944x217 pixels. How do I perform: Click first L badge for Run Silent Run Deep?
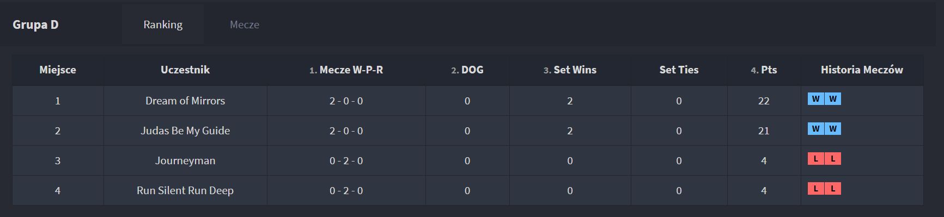point(815,189)
